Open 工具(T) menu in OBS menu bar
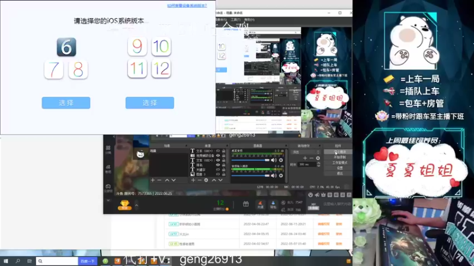This screenshot has height=266, width=474. [x=235, y=20]
